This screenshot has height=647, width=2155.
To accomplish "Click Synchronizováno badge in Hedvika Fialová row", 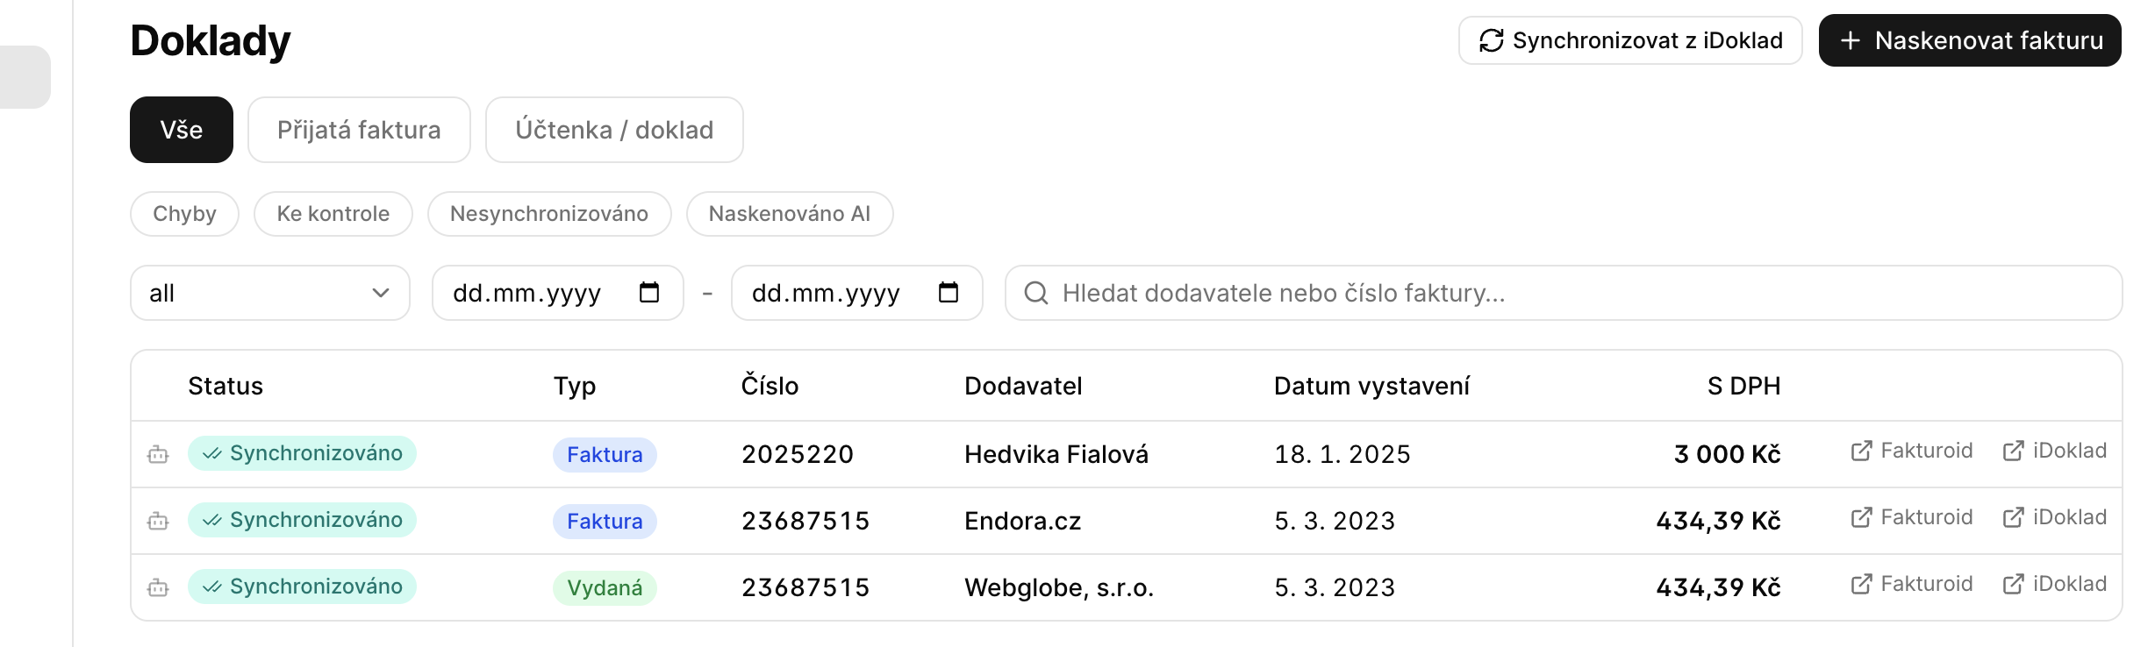I will pyautogui.click(x=302, y=453).
